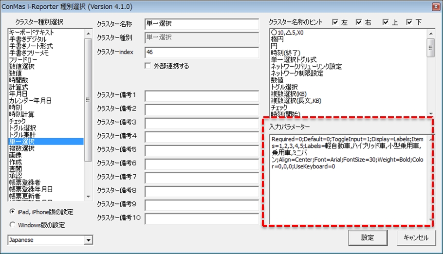443x254 pixels.
Task: Click the キャンセル button
Action: 416,238
